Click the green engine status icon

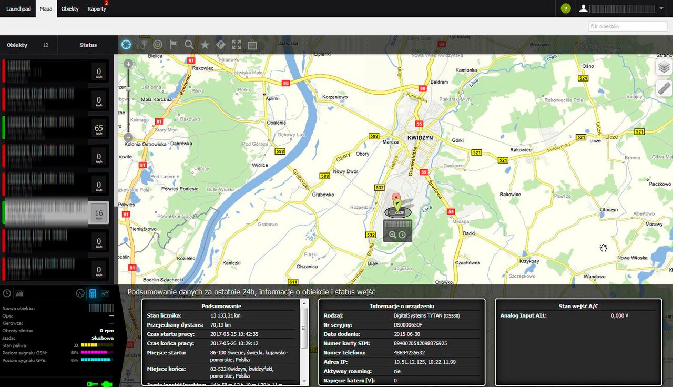coord(107,384)
